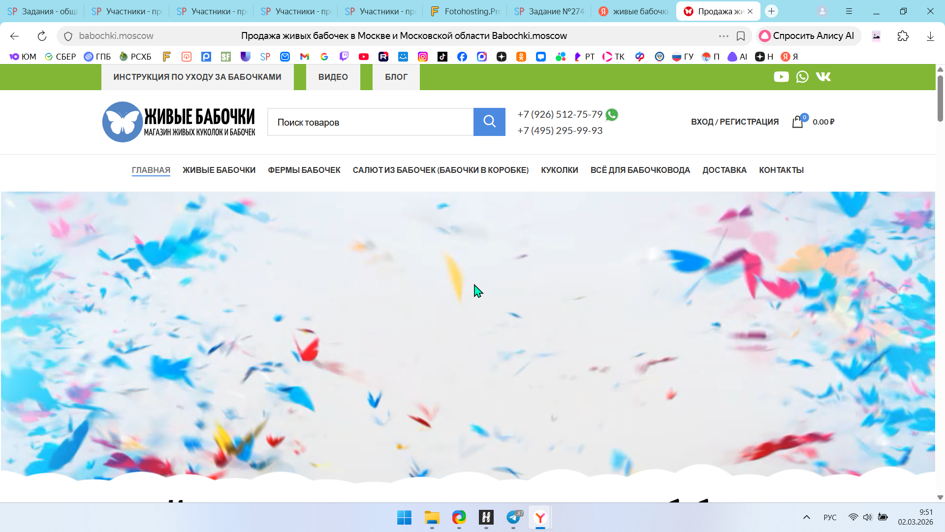Click the Telegram icon in taskbar
This screenshot has height=532, width=945.
pos(513,518)
